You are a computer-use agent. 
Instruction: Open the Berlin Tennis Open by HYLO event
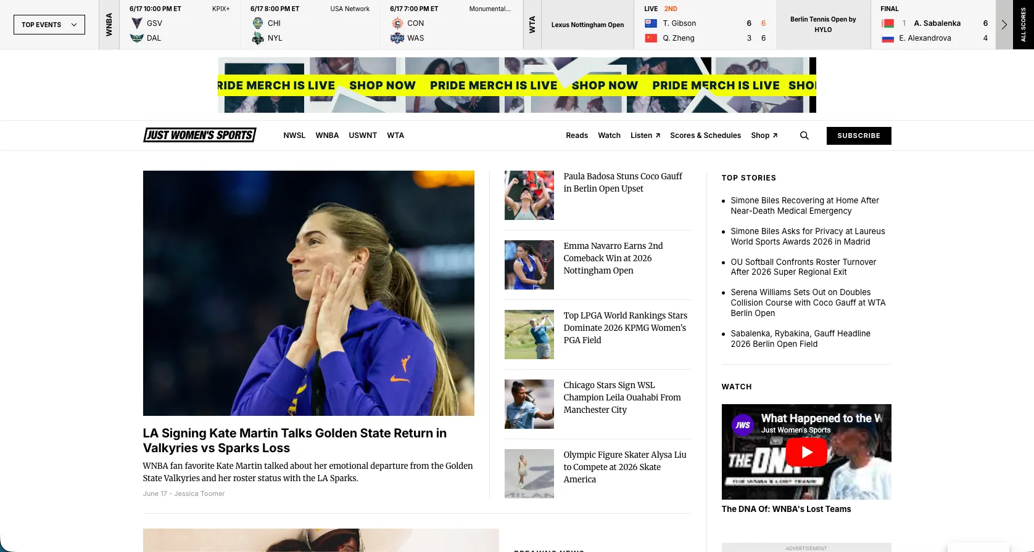point(823,25)
